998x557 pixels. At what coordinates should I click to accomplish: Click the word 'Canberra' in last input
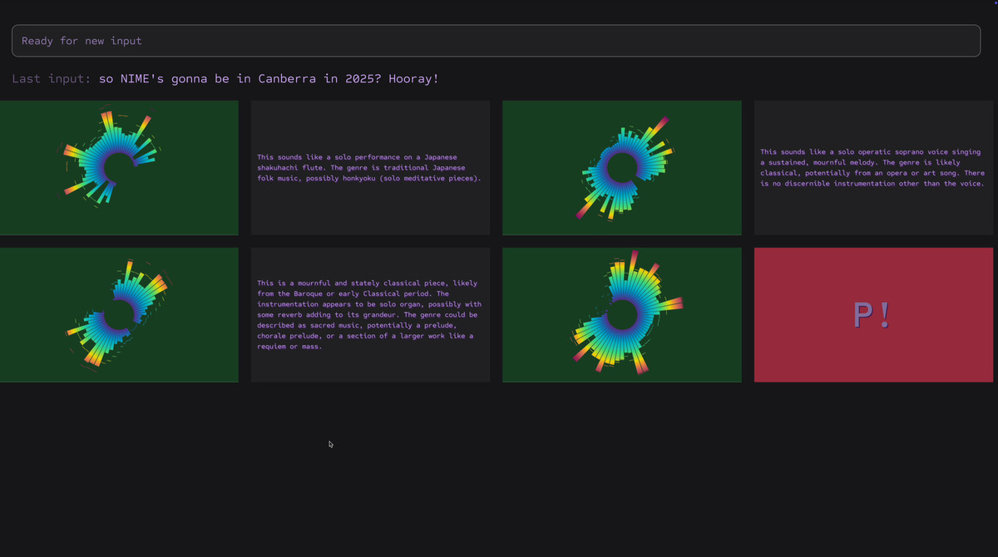(285, 79)
